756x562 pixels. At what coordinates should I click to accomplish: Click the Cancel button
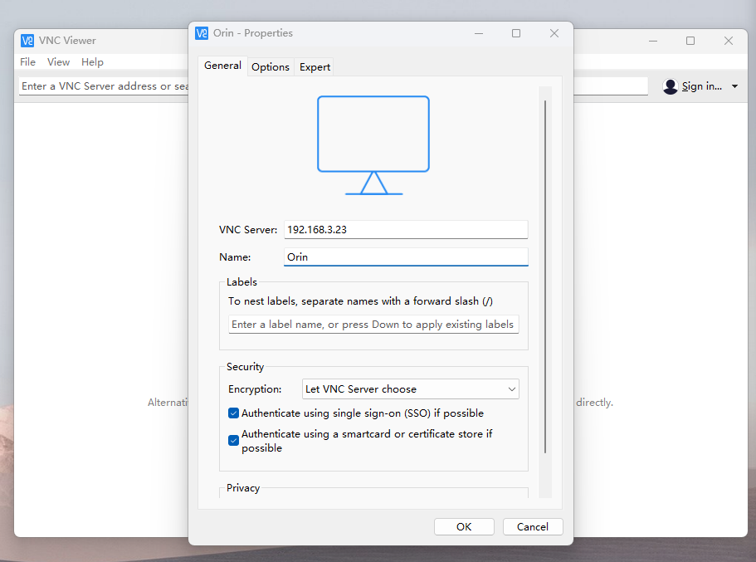point(532,527)
